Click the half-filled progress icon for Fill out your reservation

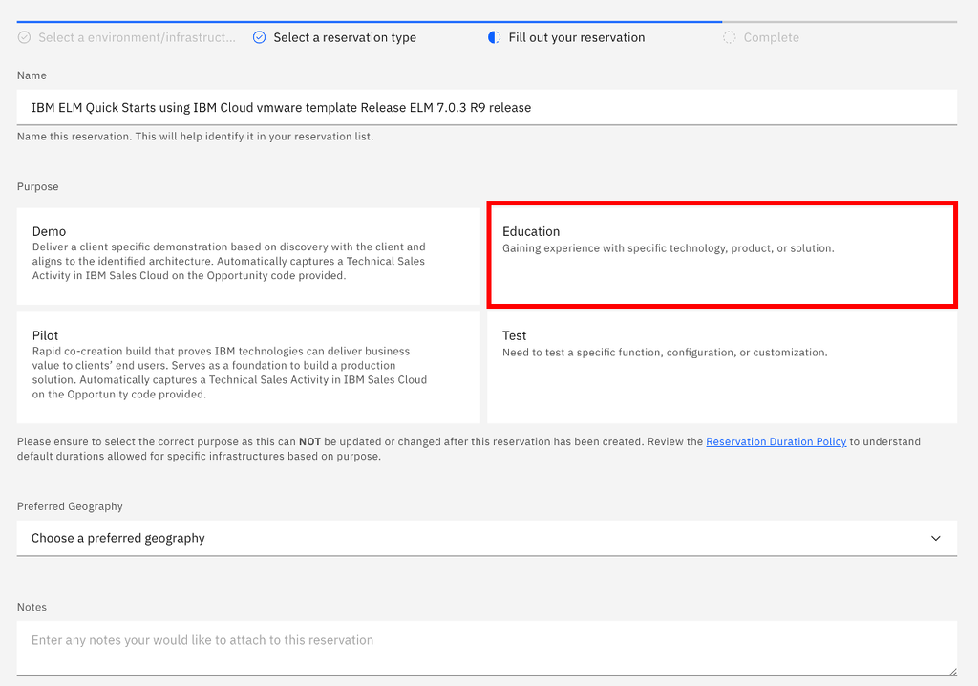(x=494, y=37)
